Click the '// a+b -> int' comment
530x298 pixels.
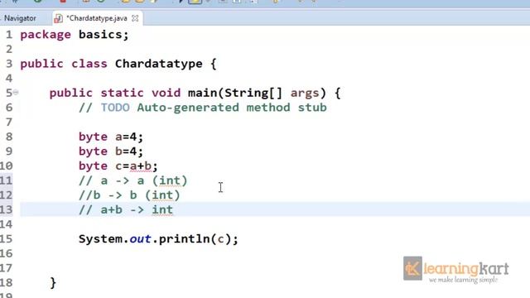point(126,209)
